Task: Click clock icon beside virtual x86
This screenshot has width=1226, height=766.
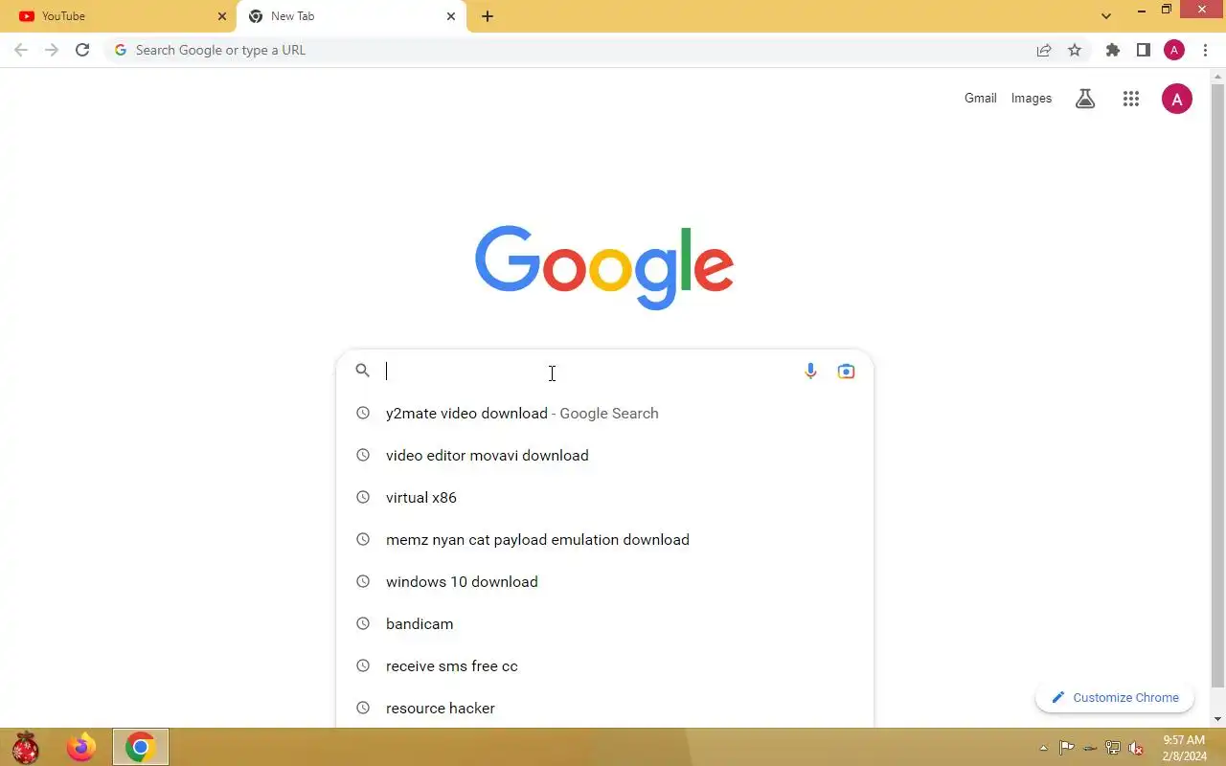Action: pyautogui.click(x=363, y=497)
